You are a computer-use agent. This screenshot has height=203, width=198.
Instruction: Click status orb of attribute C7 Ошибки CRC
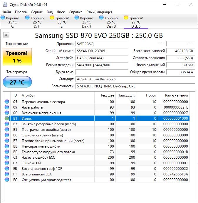(7, 163)
